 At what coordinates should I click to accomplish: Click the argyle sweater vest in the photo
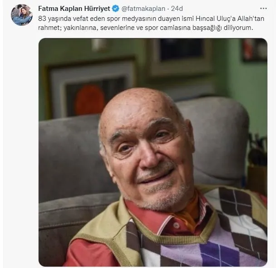point(218,231)
